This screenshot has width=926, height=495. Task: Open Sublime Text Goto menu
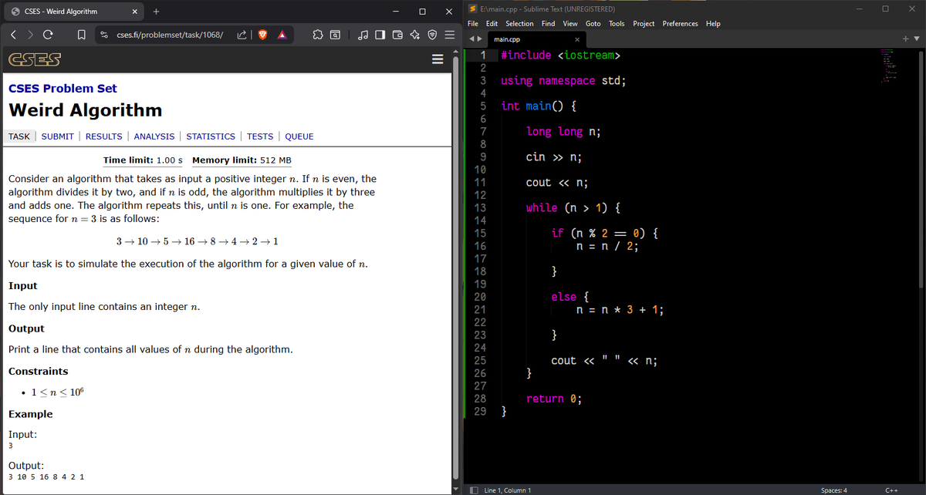point(593,24)
